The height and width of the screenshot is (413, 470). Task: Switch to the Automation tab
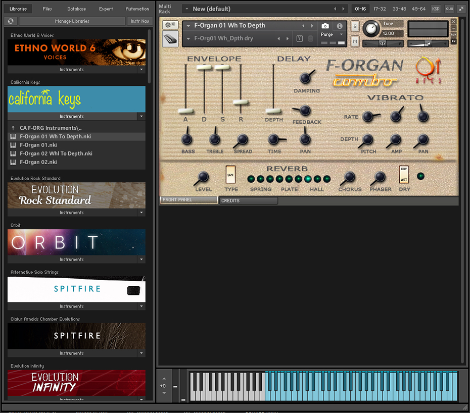(137, 9)
